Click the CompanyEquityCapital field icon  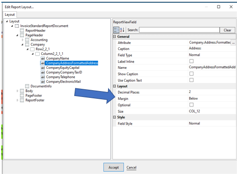pyautogui.click(x=43, y=68)
